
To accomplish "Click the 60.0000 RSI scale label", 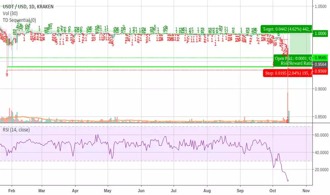I will [x=322, y=135].
